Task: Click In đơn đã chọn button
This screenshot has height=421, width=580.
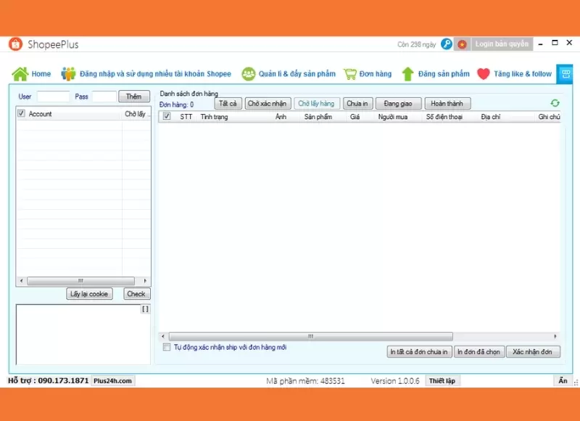Action: [x=478, y=351]
